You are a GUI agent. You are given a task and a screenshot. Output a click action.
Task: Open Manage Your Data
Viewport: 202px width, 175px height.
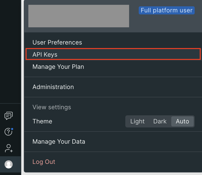tap(59, 142)
